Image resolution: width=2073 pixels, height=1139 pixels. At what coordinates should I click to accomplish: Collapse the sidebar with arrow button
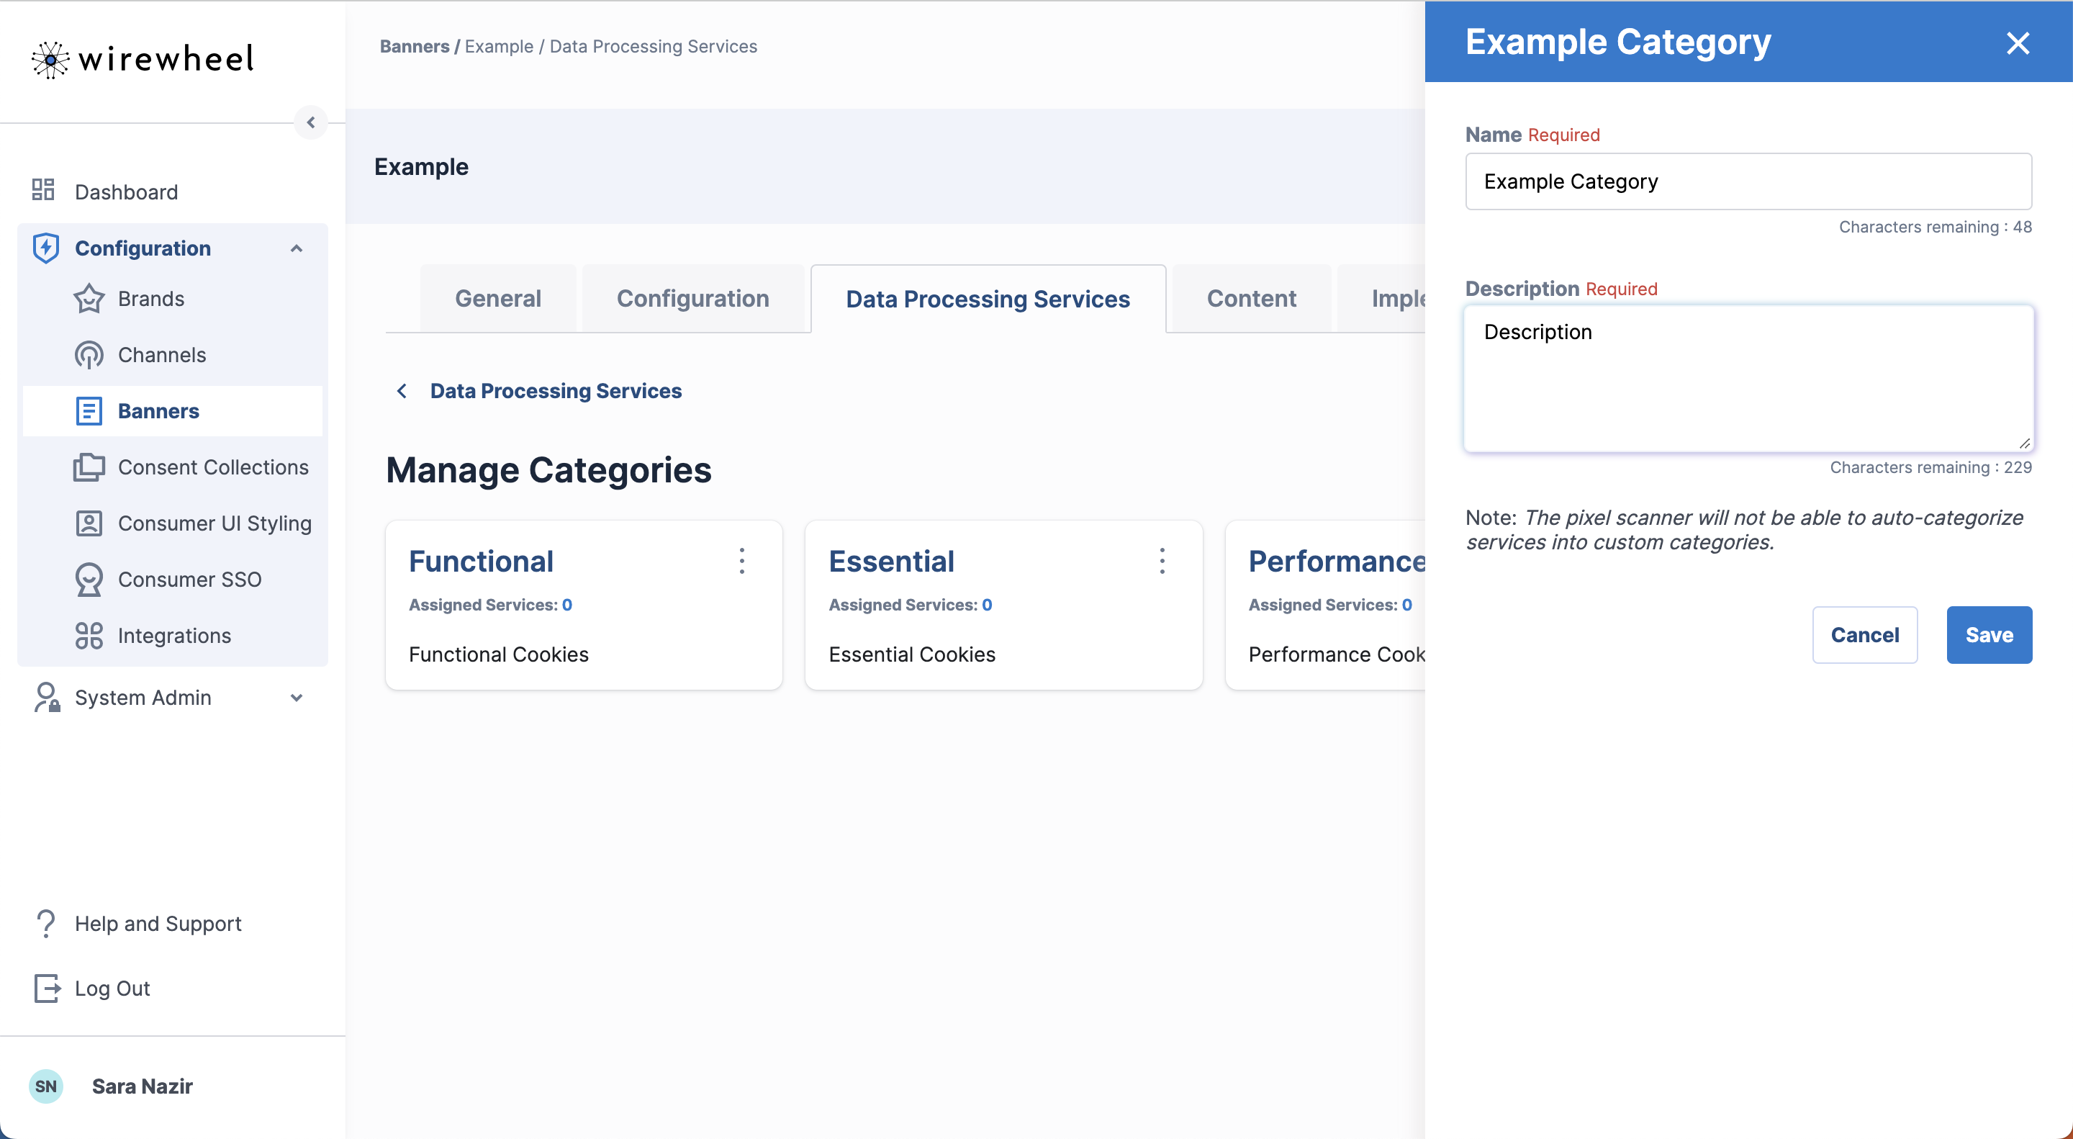pos(311,122)
